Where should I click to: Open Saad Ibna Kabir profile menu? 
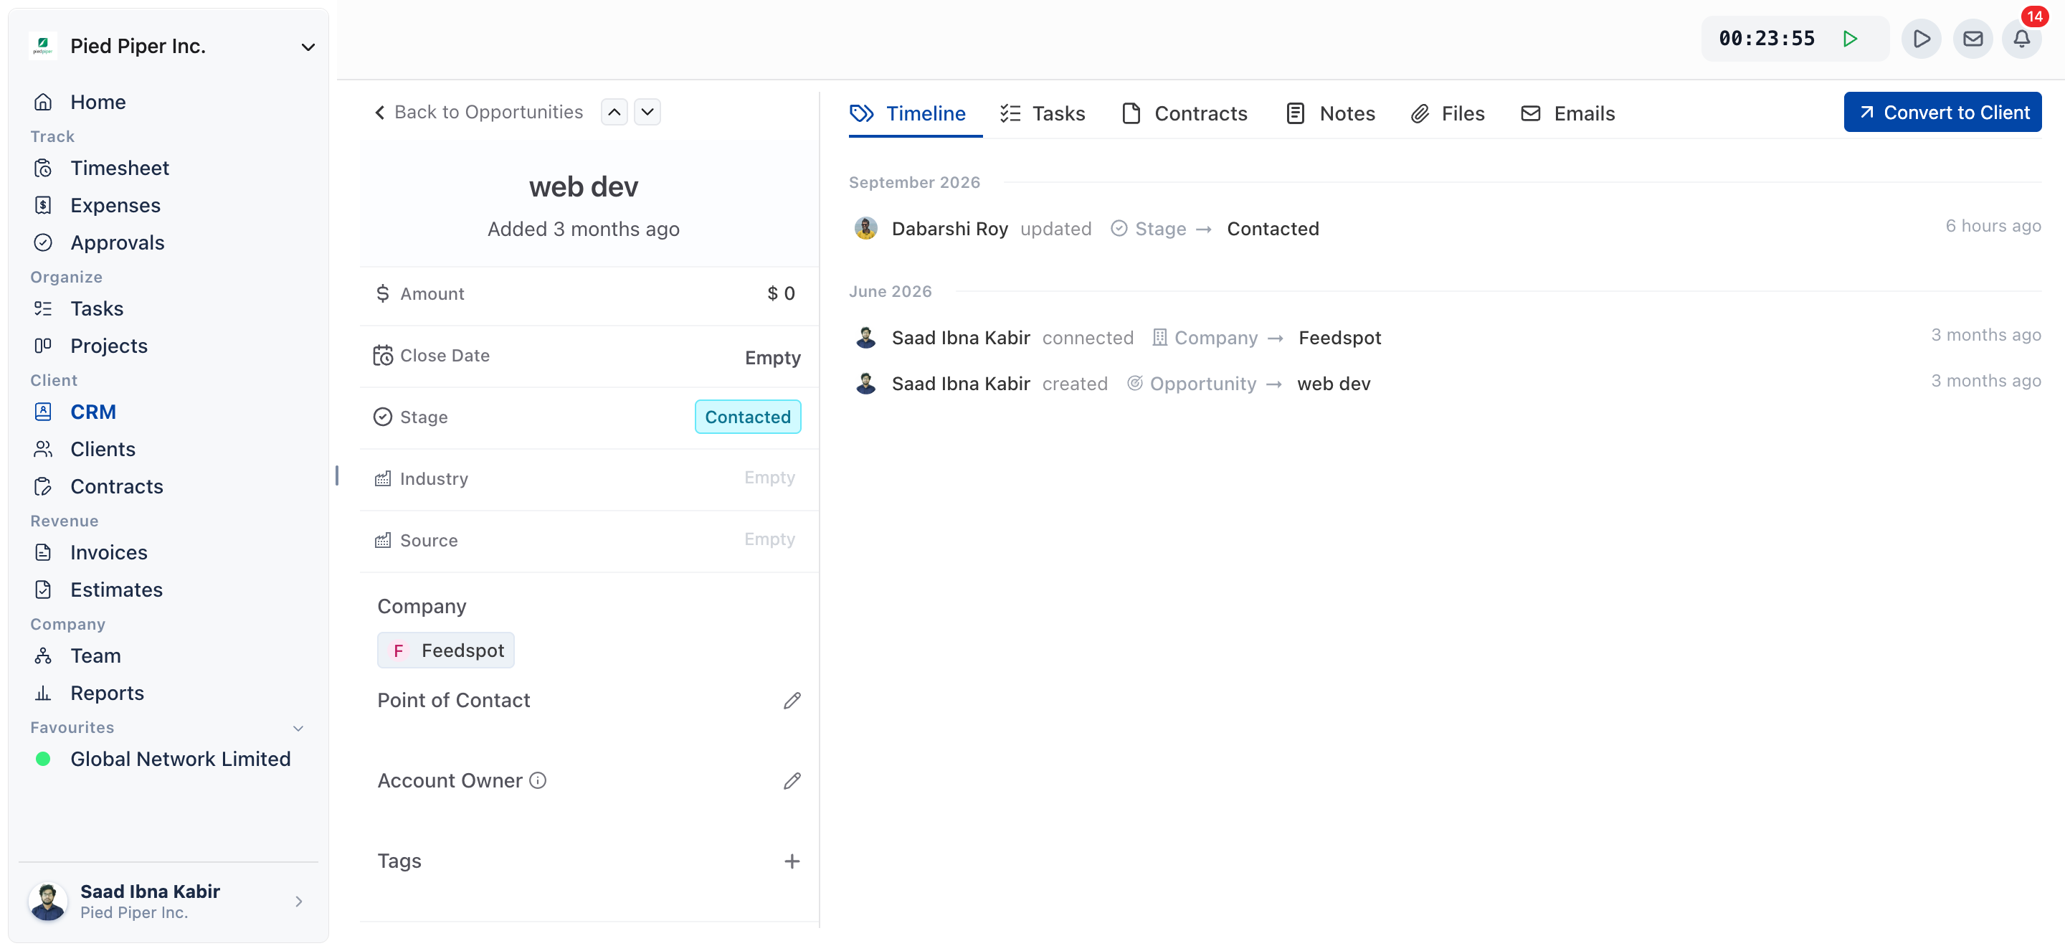[x=168, y=902]
